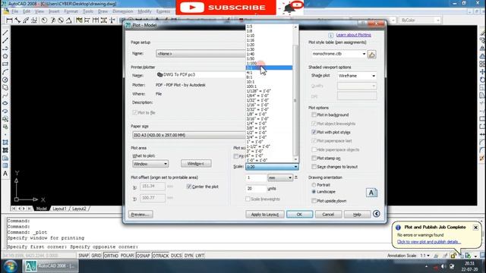Select the Circle draw tool
This screenshot has height=273, width=486.
click(x=5, y=80)
